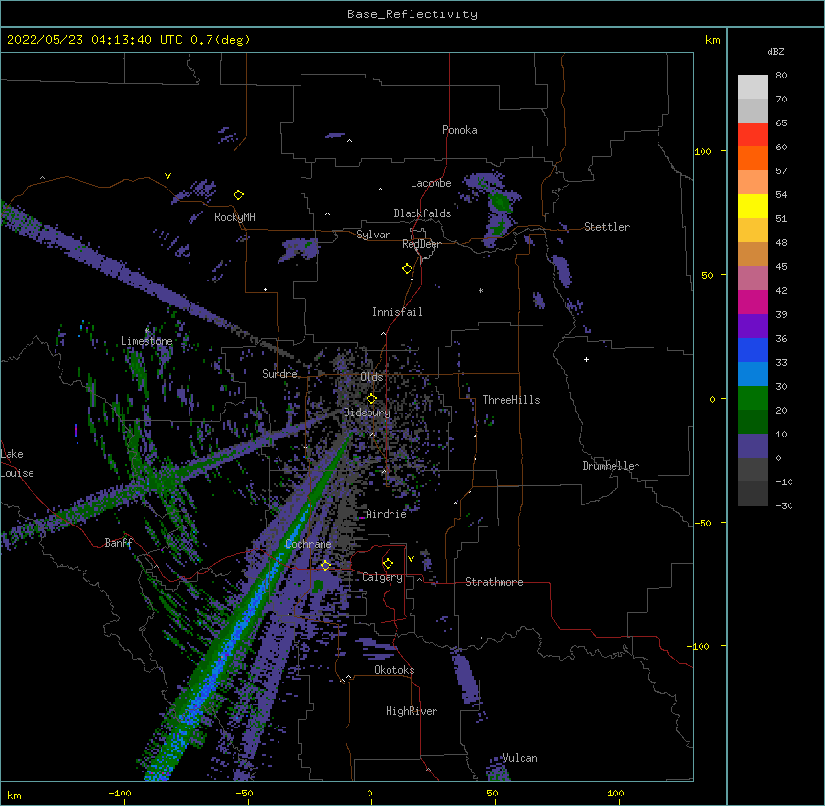
Task: Click the yellow diamond marker above Calgary
Action: (388, 564)
